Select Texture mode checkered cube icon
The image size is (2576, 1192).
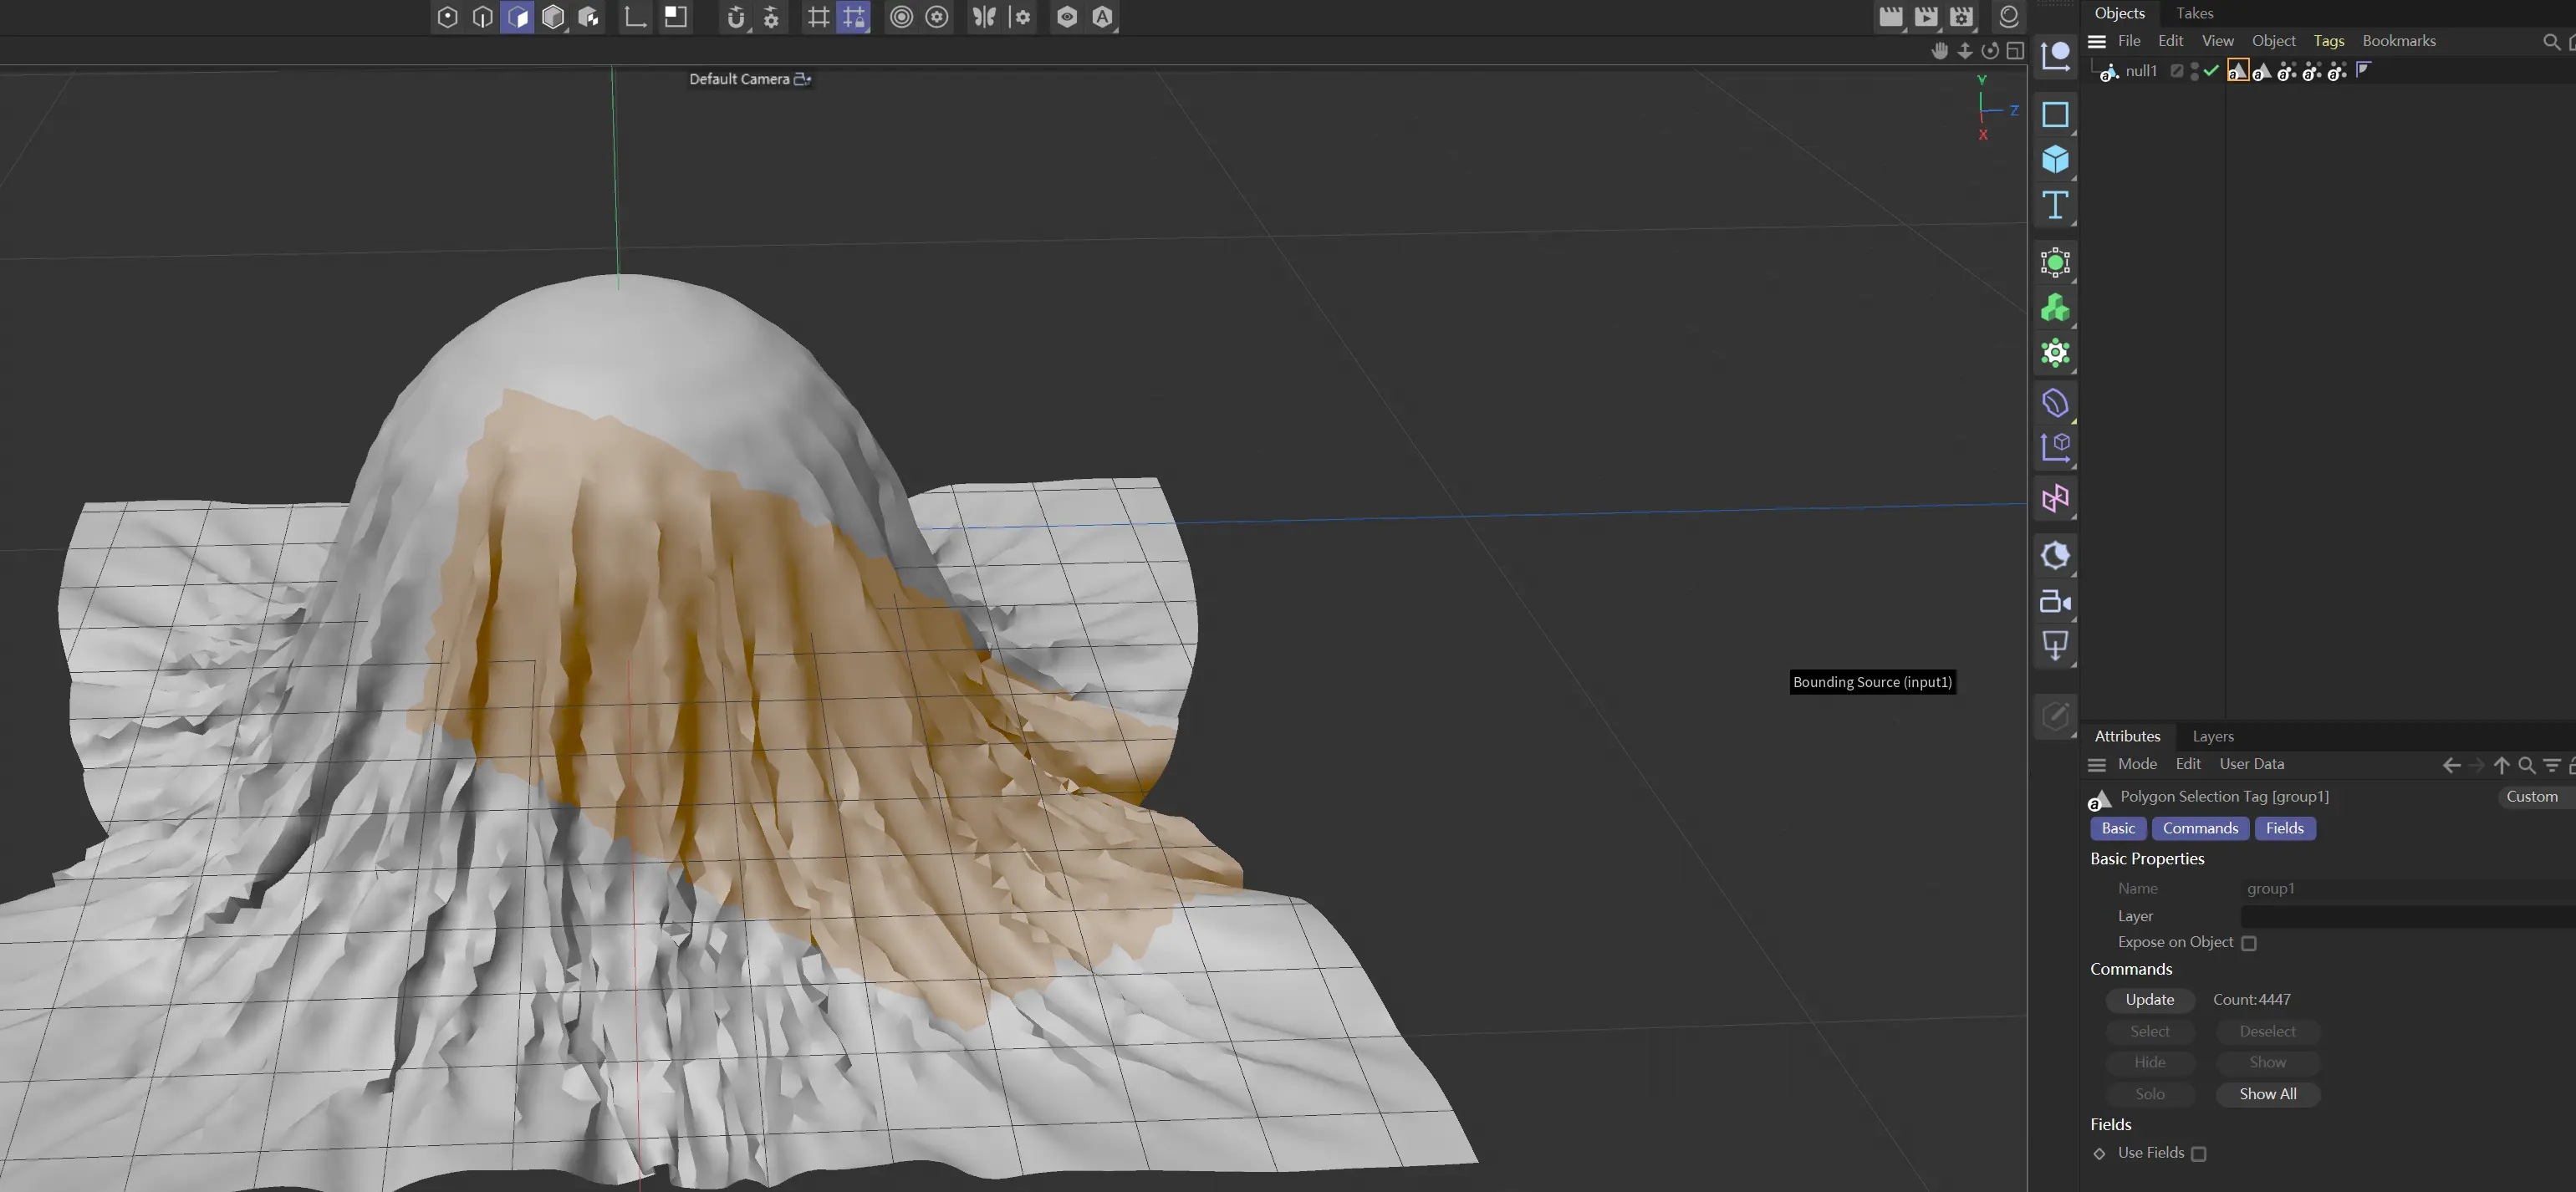[588, 17]
